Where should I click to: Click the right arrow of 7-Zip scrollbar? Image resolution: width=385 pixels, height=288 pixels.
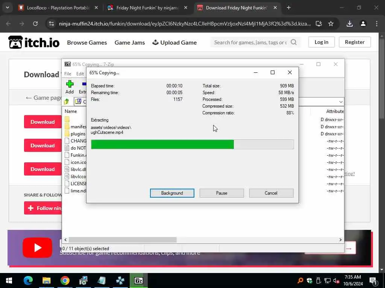tap(340, 240)
